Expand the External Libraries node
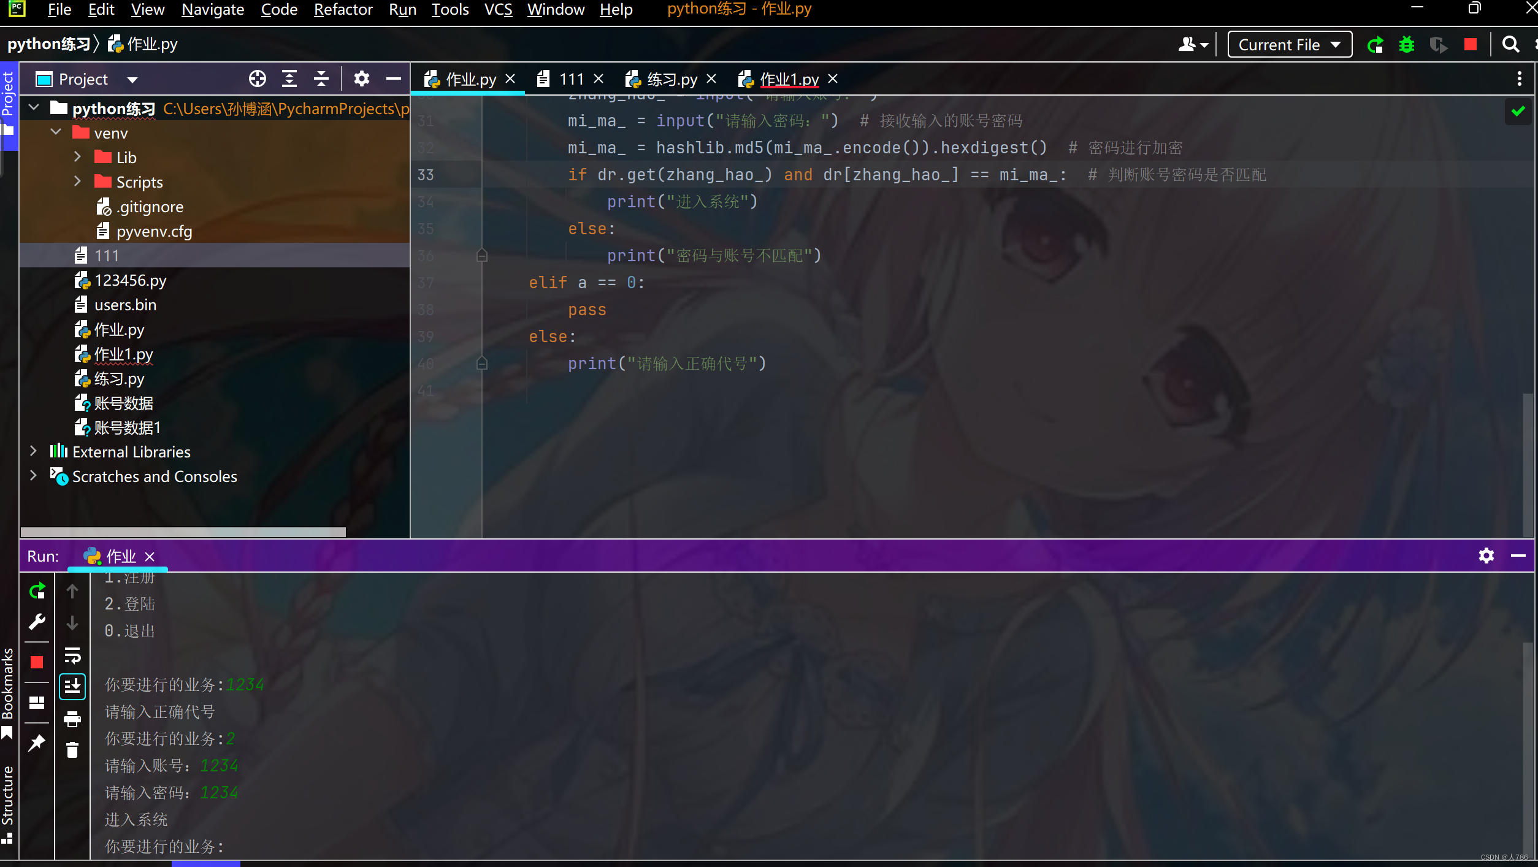The height and width of the screenshot is (867, 1538). pyautogui.click(x=33, y=451)
